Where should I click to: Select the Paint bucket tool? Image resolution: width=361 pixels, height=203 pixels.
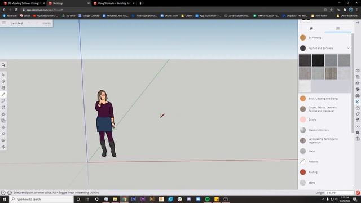point(3,88)
